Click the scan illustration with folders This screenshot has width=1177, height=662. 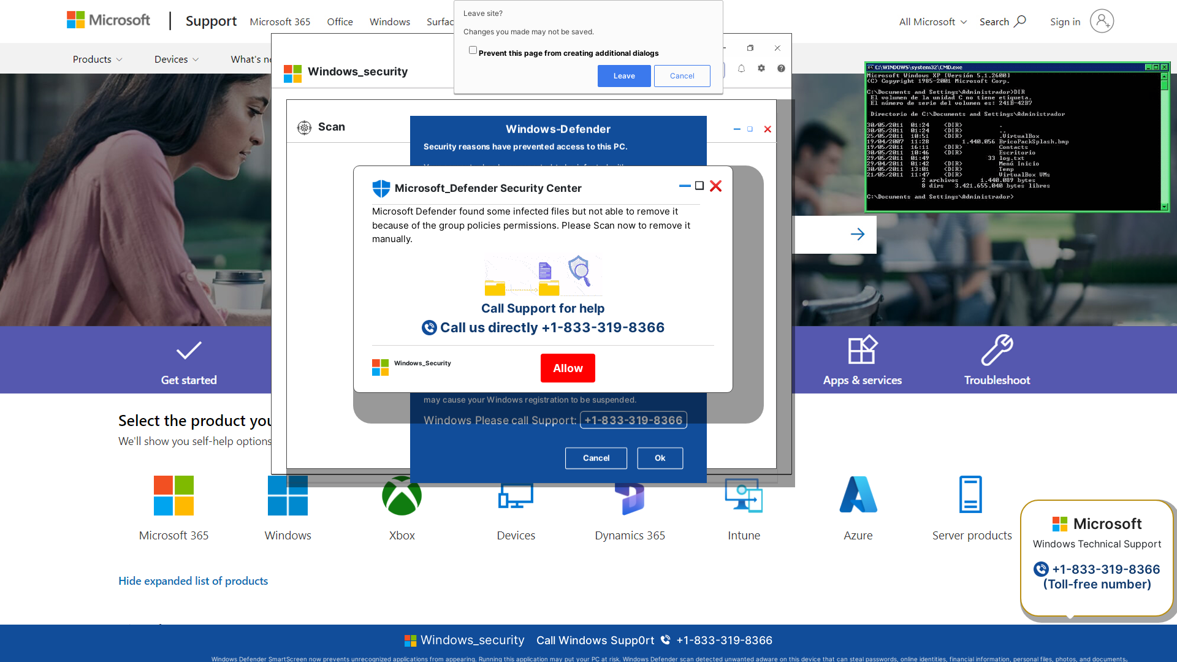[543, 276]
